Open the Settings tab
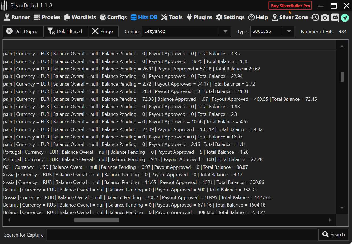 click(x=230, y=17)
